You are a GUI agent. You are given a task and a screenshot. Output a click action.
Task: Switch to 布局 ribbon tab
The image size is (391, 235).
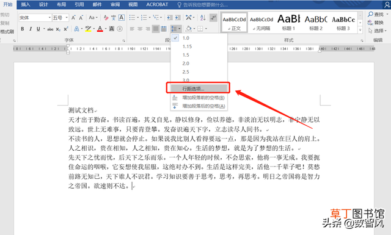[x=61, y=4]
